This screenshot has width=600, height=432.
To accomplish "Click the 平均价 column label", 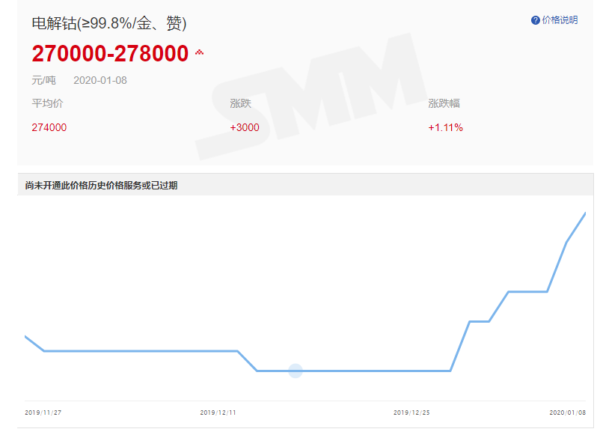I will [x=46, y=103].
